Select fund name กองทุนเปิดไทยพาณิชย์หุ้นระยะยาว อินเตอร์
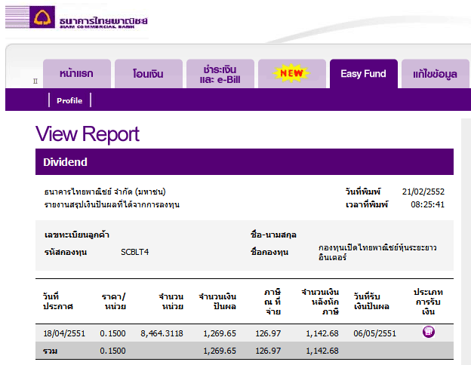Screen dimensions: 471x365 click(x=377, y=252)
